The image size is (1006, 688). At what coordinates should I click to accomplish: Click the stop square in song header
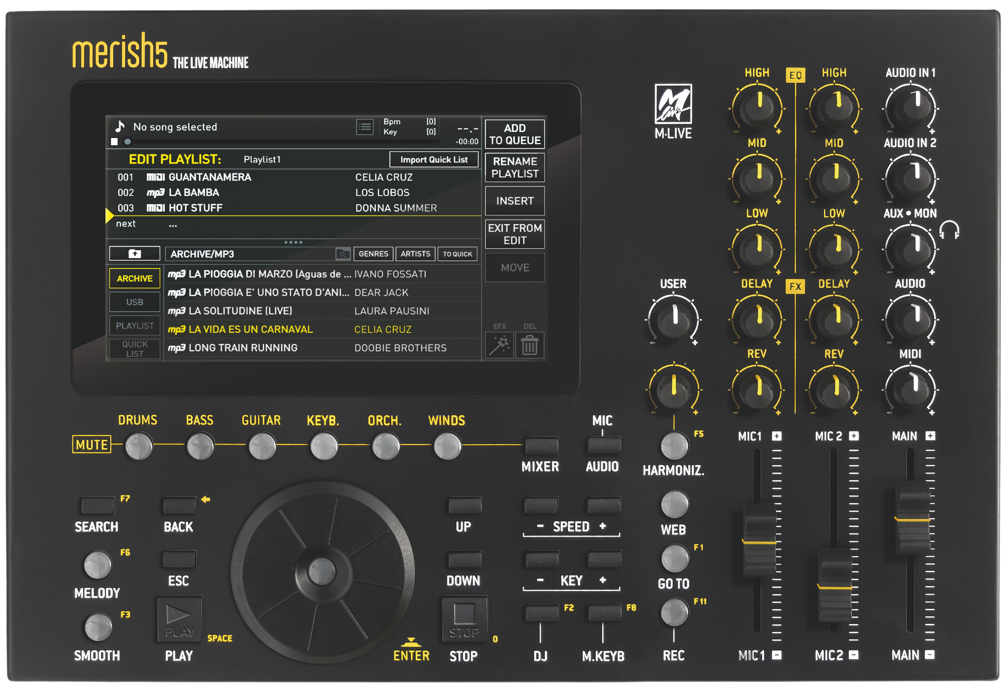click(x=114, y=142)
